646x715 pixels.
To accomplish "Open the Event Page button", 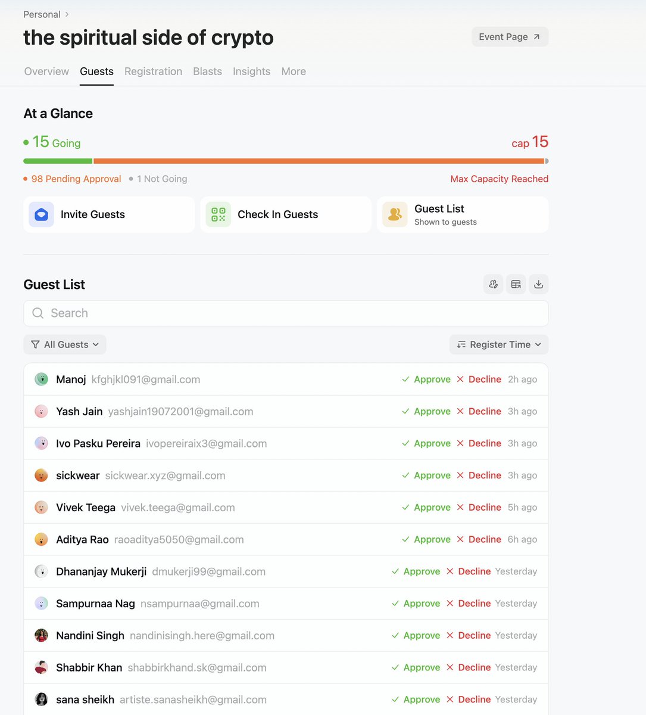I will pos(510,37).
